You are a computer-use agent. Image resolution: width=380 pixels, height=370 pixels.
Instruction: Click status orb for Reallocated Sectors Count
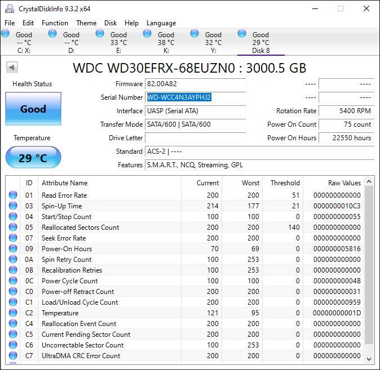pyautogui.click(x=13, y=227)
